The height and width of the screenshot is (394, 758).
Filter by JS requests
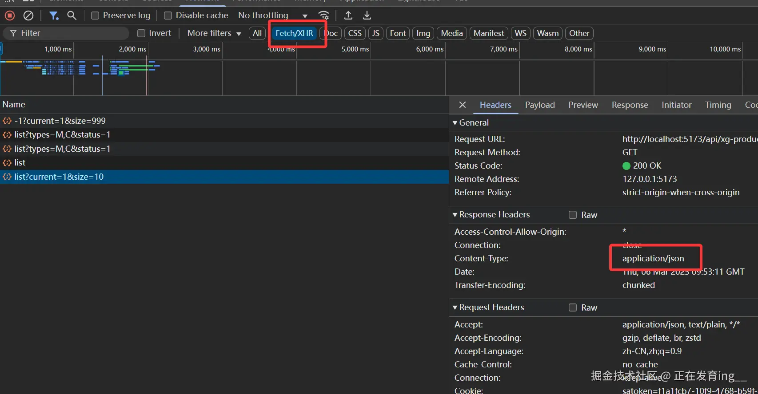375,33
